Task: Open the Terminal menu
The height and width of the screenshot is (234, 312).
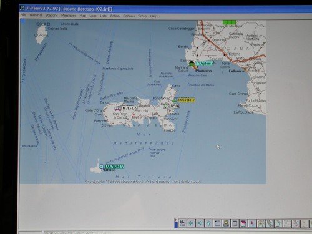Action: tap(36, 16)
